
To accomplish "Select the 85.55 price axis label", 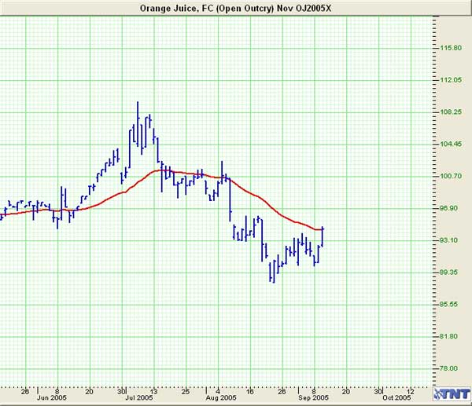I will 451,305.
